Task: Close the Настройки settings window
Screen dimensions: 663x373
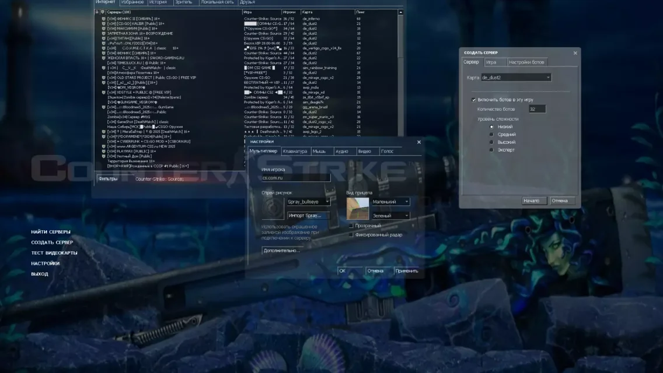Action: [418, 142]
